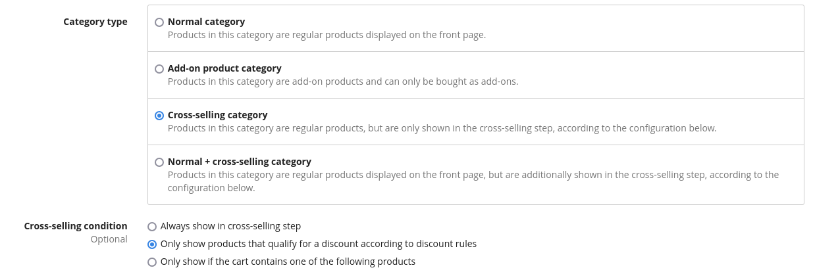
Task: Click radio for discount-qualifying products only option
Action: click(x=152, y=244)
